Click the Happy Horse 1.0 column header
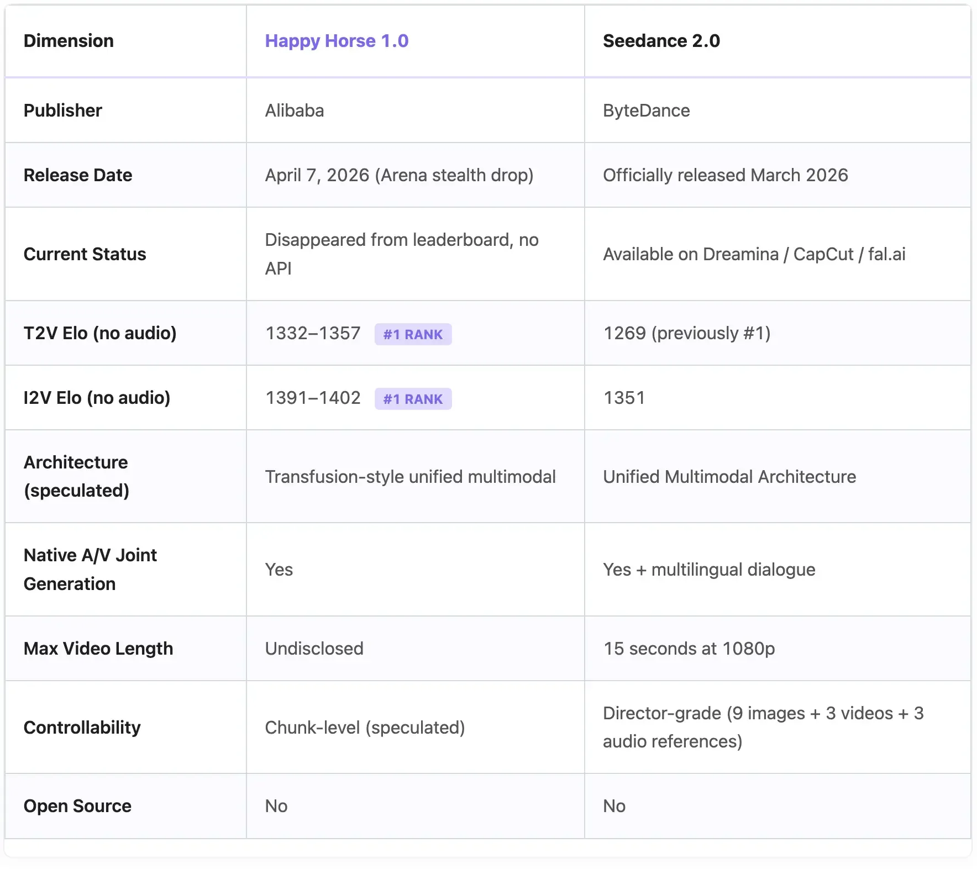Viewport: 977px width, 869px height. tap(337, 41)
